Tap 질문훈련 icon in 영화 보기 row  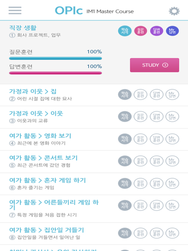140,139
